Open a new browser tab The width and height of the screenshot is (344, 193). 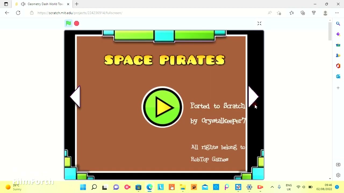(x=77, y=4)
